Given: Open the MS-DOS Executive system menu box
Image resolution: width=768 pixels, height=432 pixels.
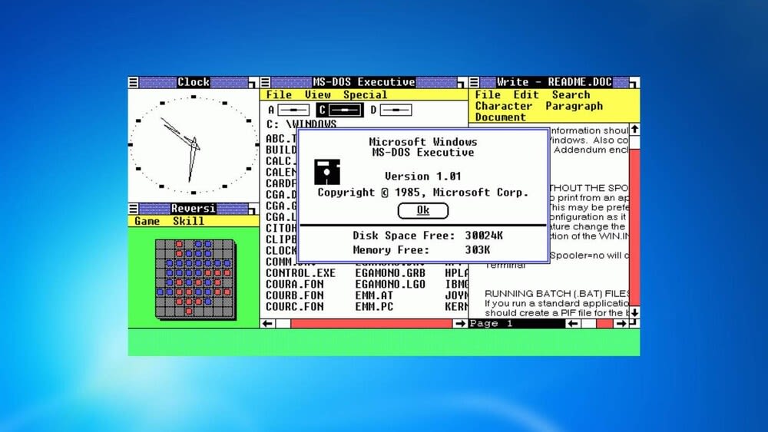Looking at the screenshot, I should click(265, 82).
